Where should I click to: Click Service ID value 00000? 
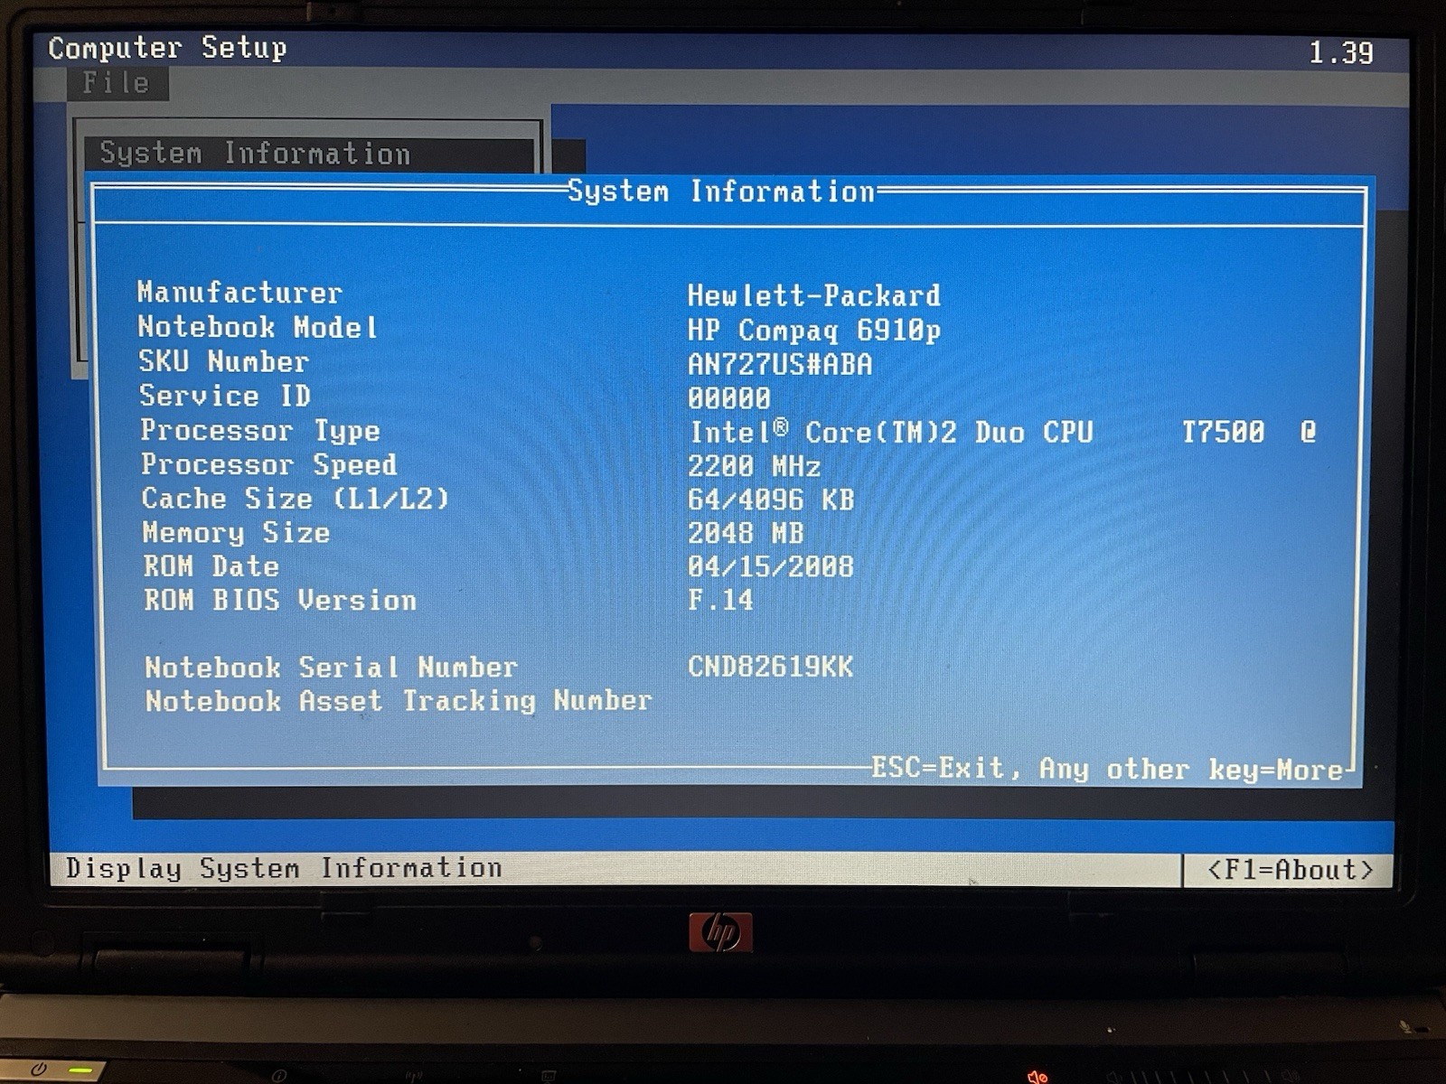tap(729, 398)
